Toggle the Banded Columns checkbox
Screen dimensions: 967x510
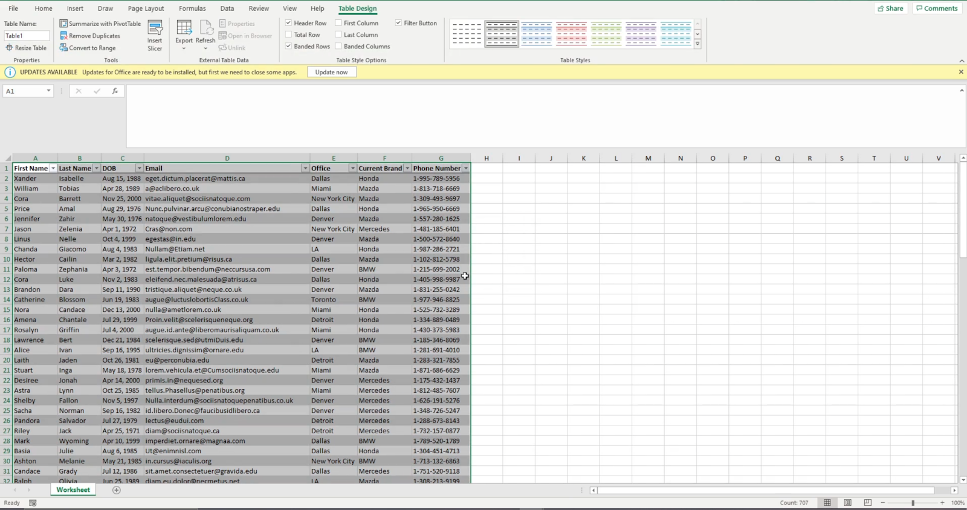pos(338,47)
